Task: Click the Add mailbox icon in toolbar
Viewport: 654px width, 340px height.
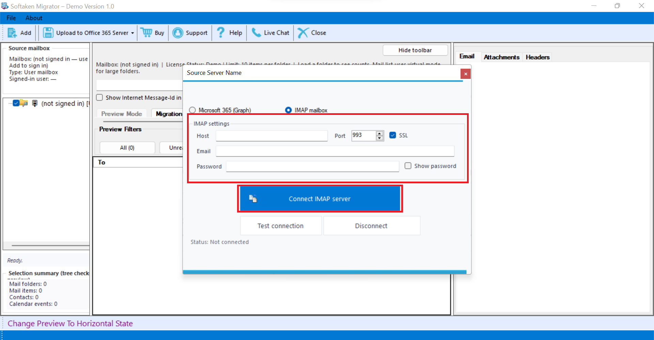Action: [12, 33]
